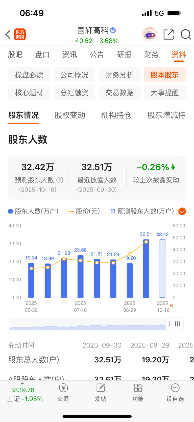194x422 pixels.
Task: Tap the 19.20 bar in the chart
Action: pos(130,280)
